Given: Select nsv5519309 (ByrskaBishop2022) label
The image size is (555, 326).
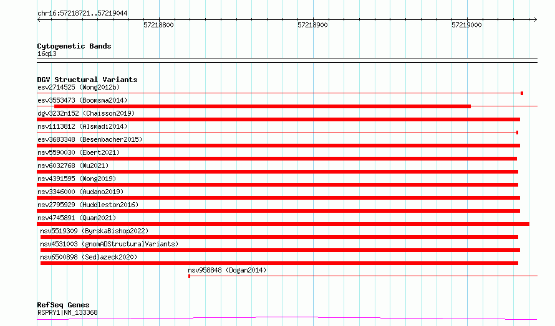Looking at the screenshot, I should [x=94, y=231].
